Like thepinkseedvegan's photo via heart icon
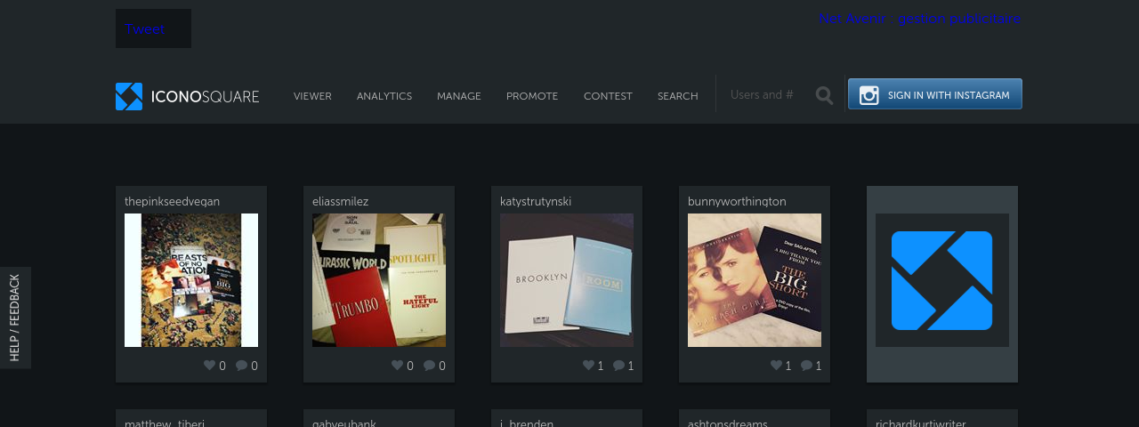This screenshot has width=1139, height=427. point(209,366)
